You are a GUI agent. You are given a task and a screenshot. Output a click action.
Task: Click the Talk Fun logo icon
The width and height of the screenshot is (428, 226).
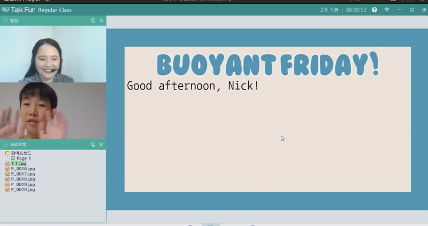coord(5,10)
